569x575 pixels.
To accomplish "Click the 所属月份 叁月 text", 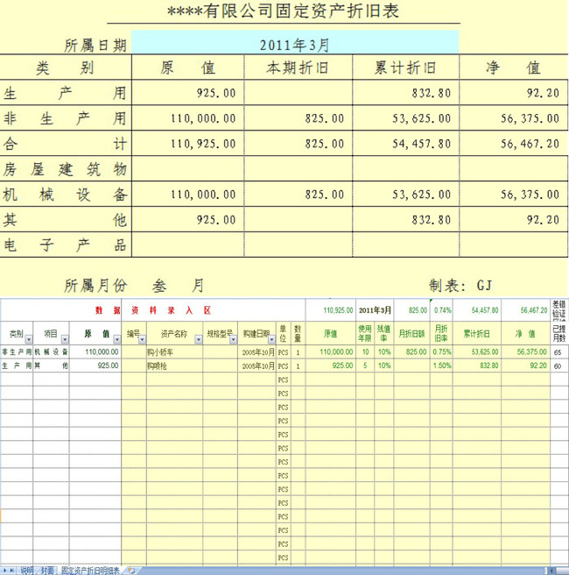I will [x=134, y=286].
